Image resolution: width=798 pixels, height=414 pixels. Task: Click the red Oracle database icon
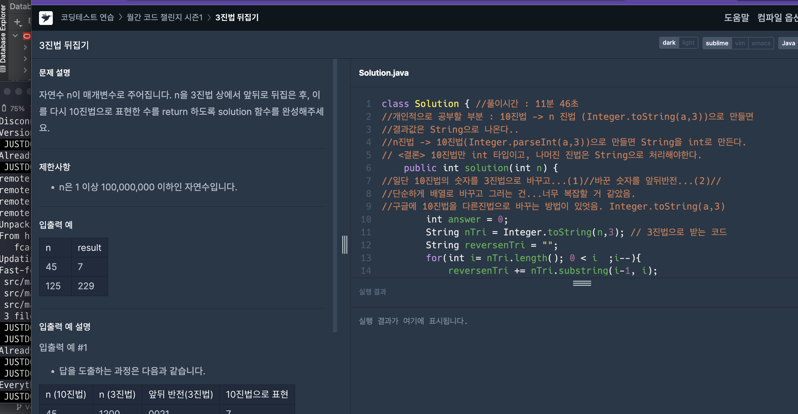tap(27, 36)
